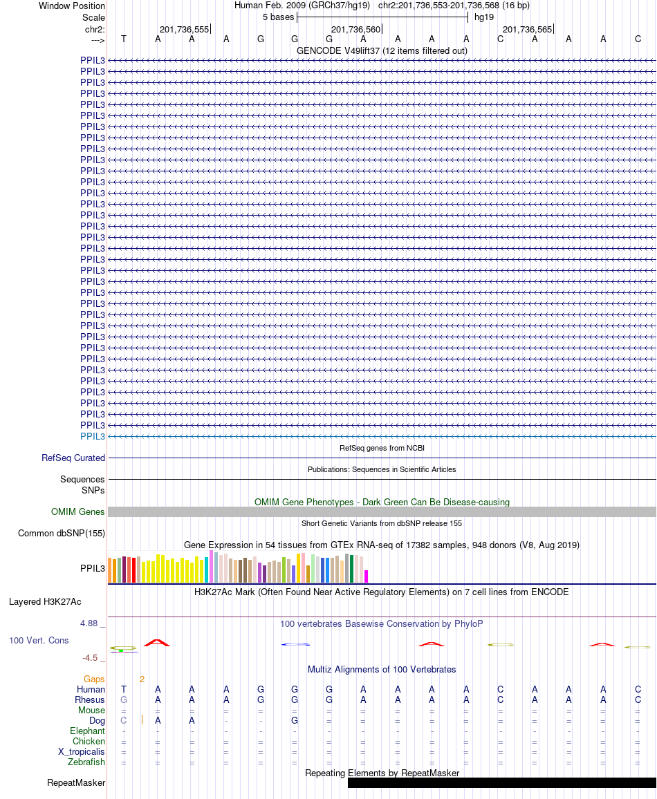The height and width of the screenshot is (799, 657).
Task: Open 100 vertebrates Basewise Conservation by PhyloP title
Action: pos(382,623)
